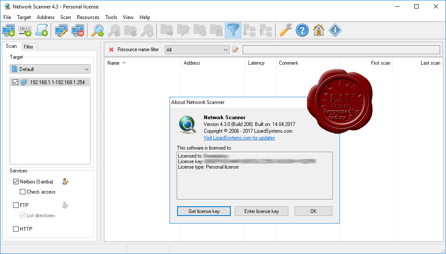Click the grayed open folder arrow icon
Image resolution: width=446 pixels, height=254 pixels.
pos(167,30)
